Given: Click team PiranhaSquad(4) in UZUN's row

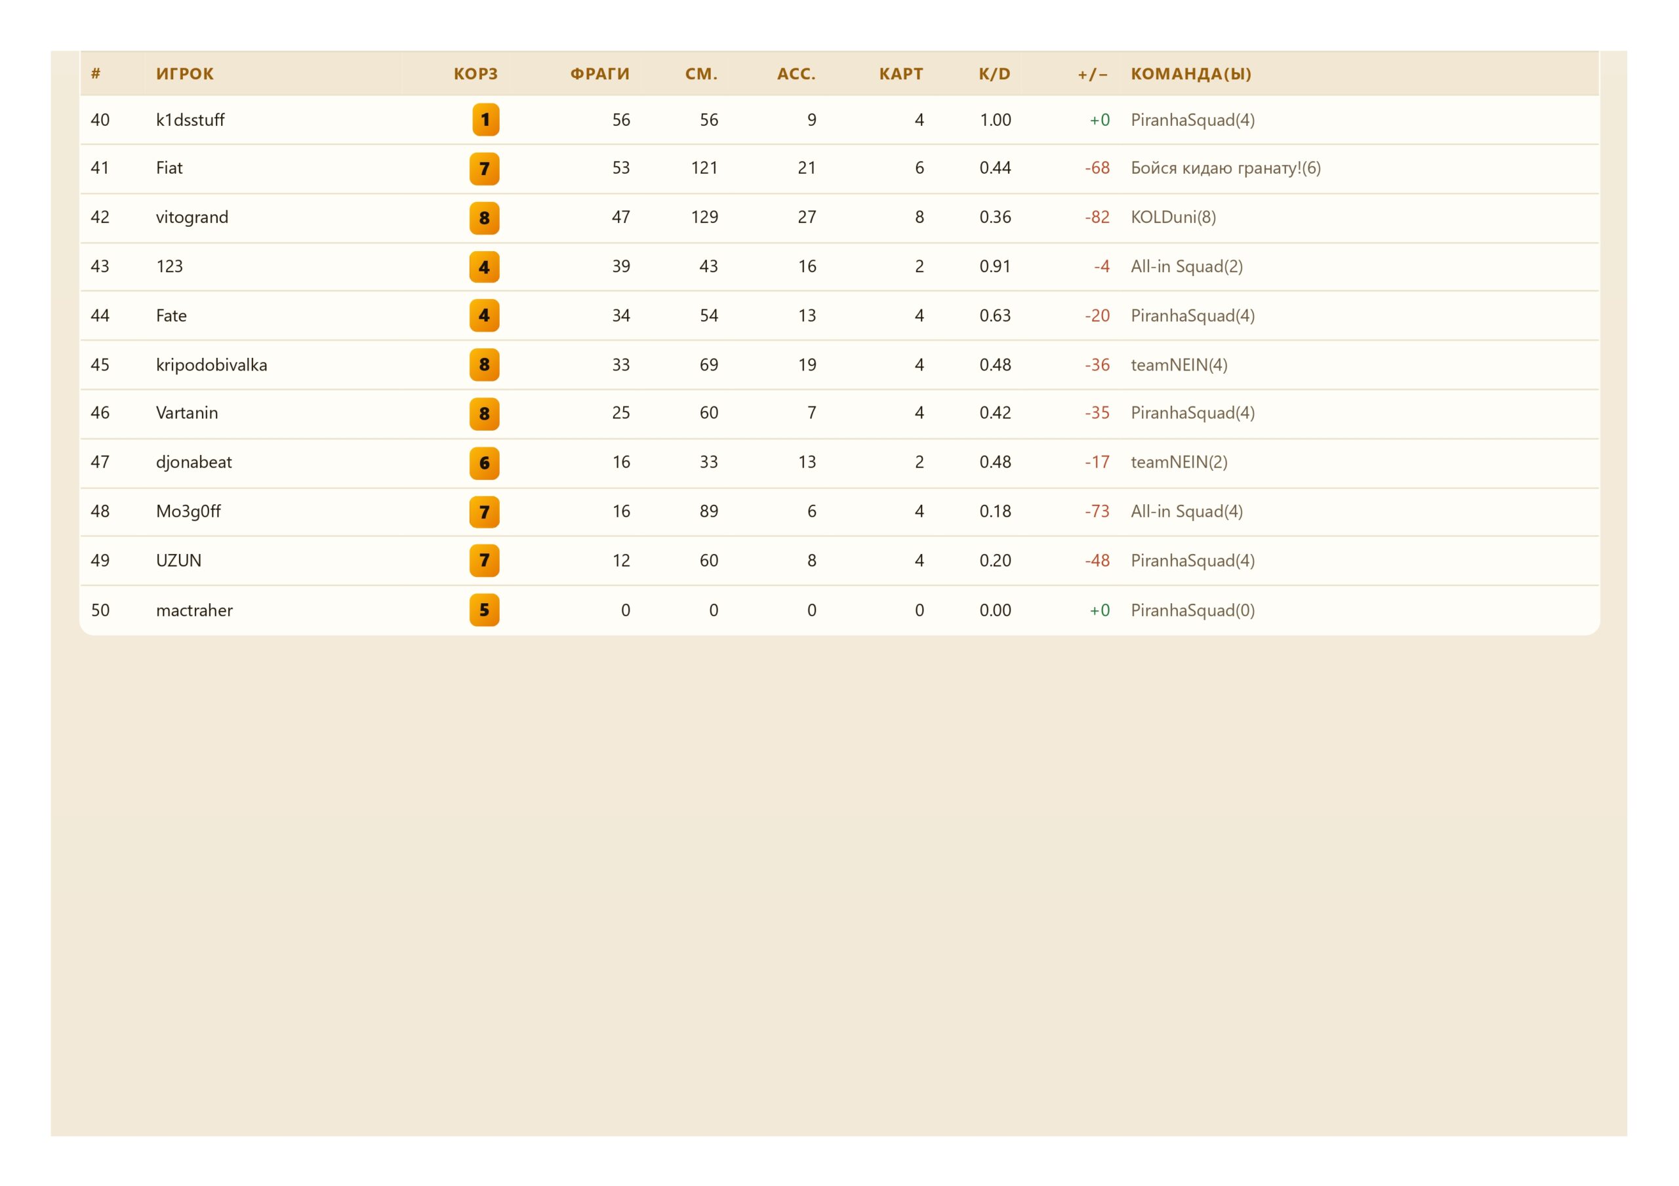Looking at the screenshot, I should (x=1193, y=561).
